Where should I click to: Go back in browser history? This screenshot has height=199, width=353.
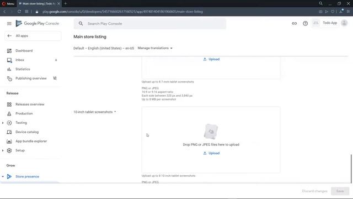[4, 12]
